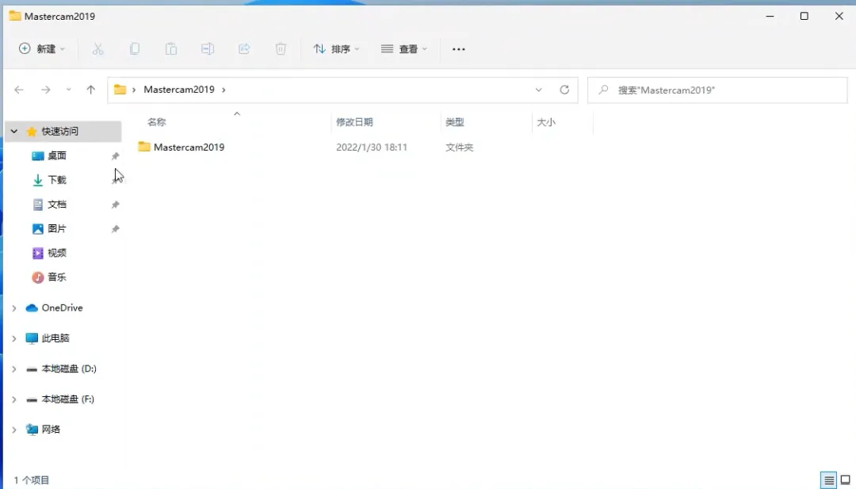Switch to large icons view in status bar

[x=846, y=480]
